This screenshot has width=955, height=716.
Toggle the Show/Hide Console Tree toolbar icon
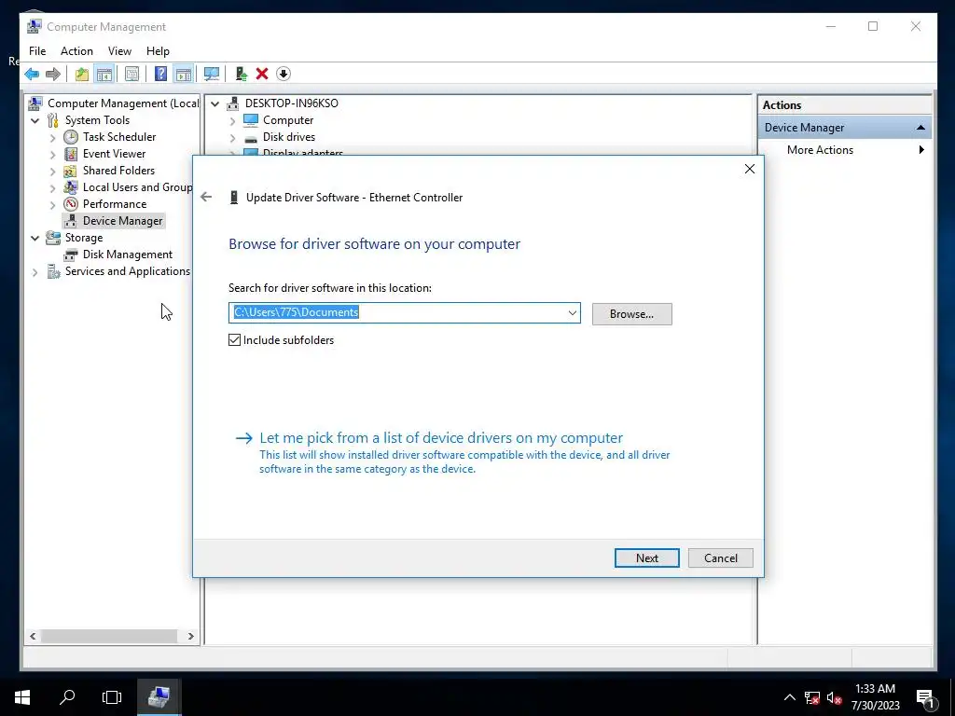(104, 75)
